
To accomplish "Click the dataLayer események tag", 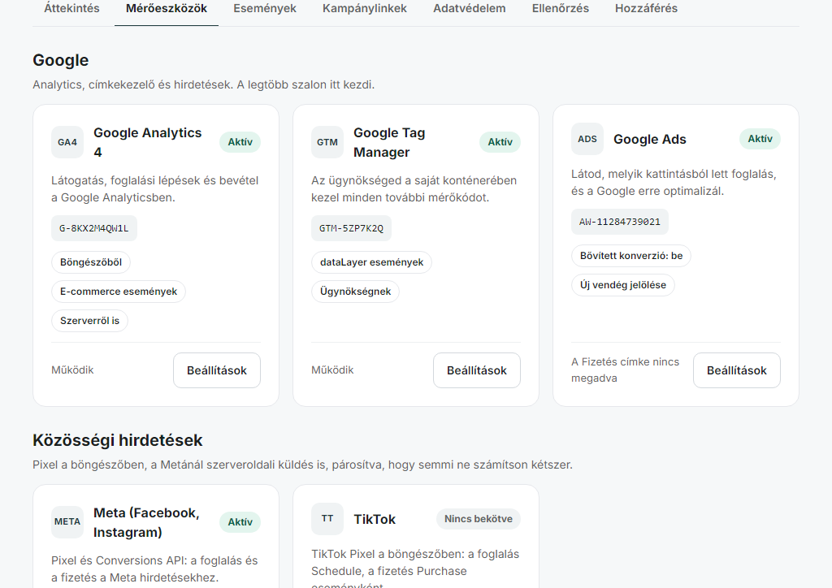I will tap(371, 262).
